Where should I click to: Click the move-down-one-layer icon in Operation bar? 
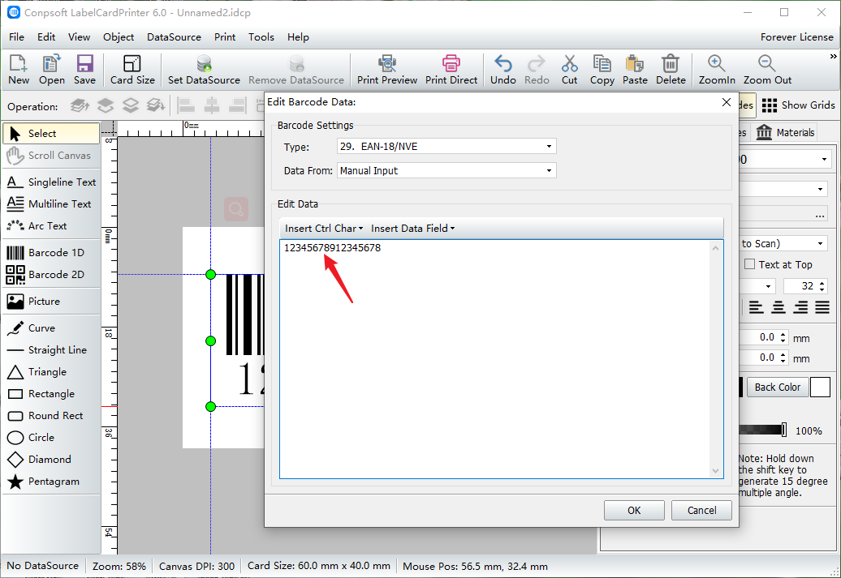[131, 105]
